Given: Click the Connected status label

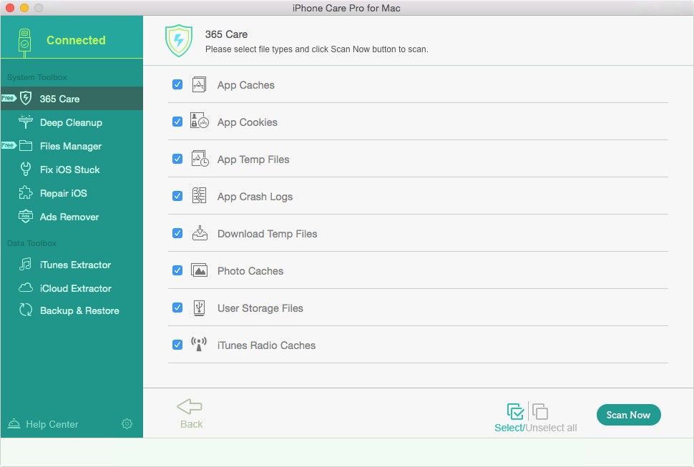Looking at the screenshot, I should click(76, 40).
